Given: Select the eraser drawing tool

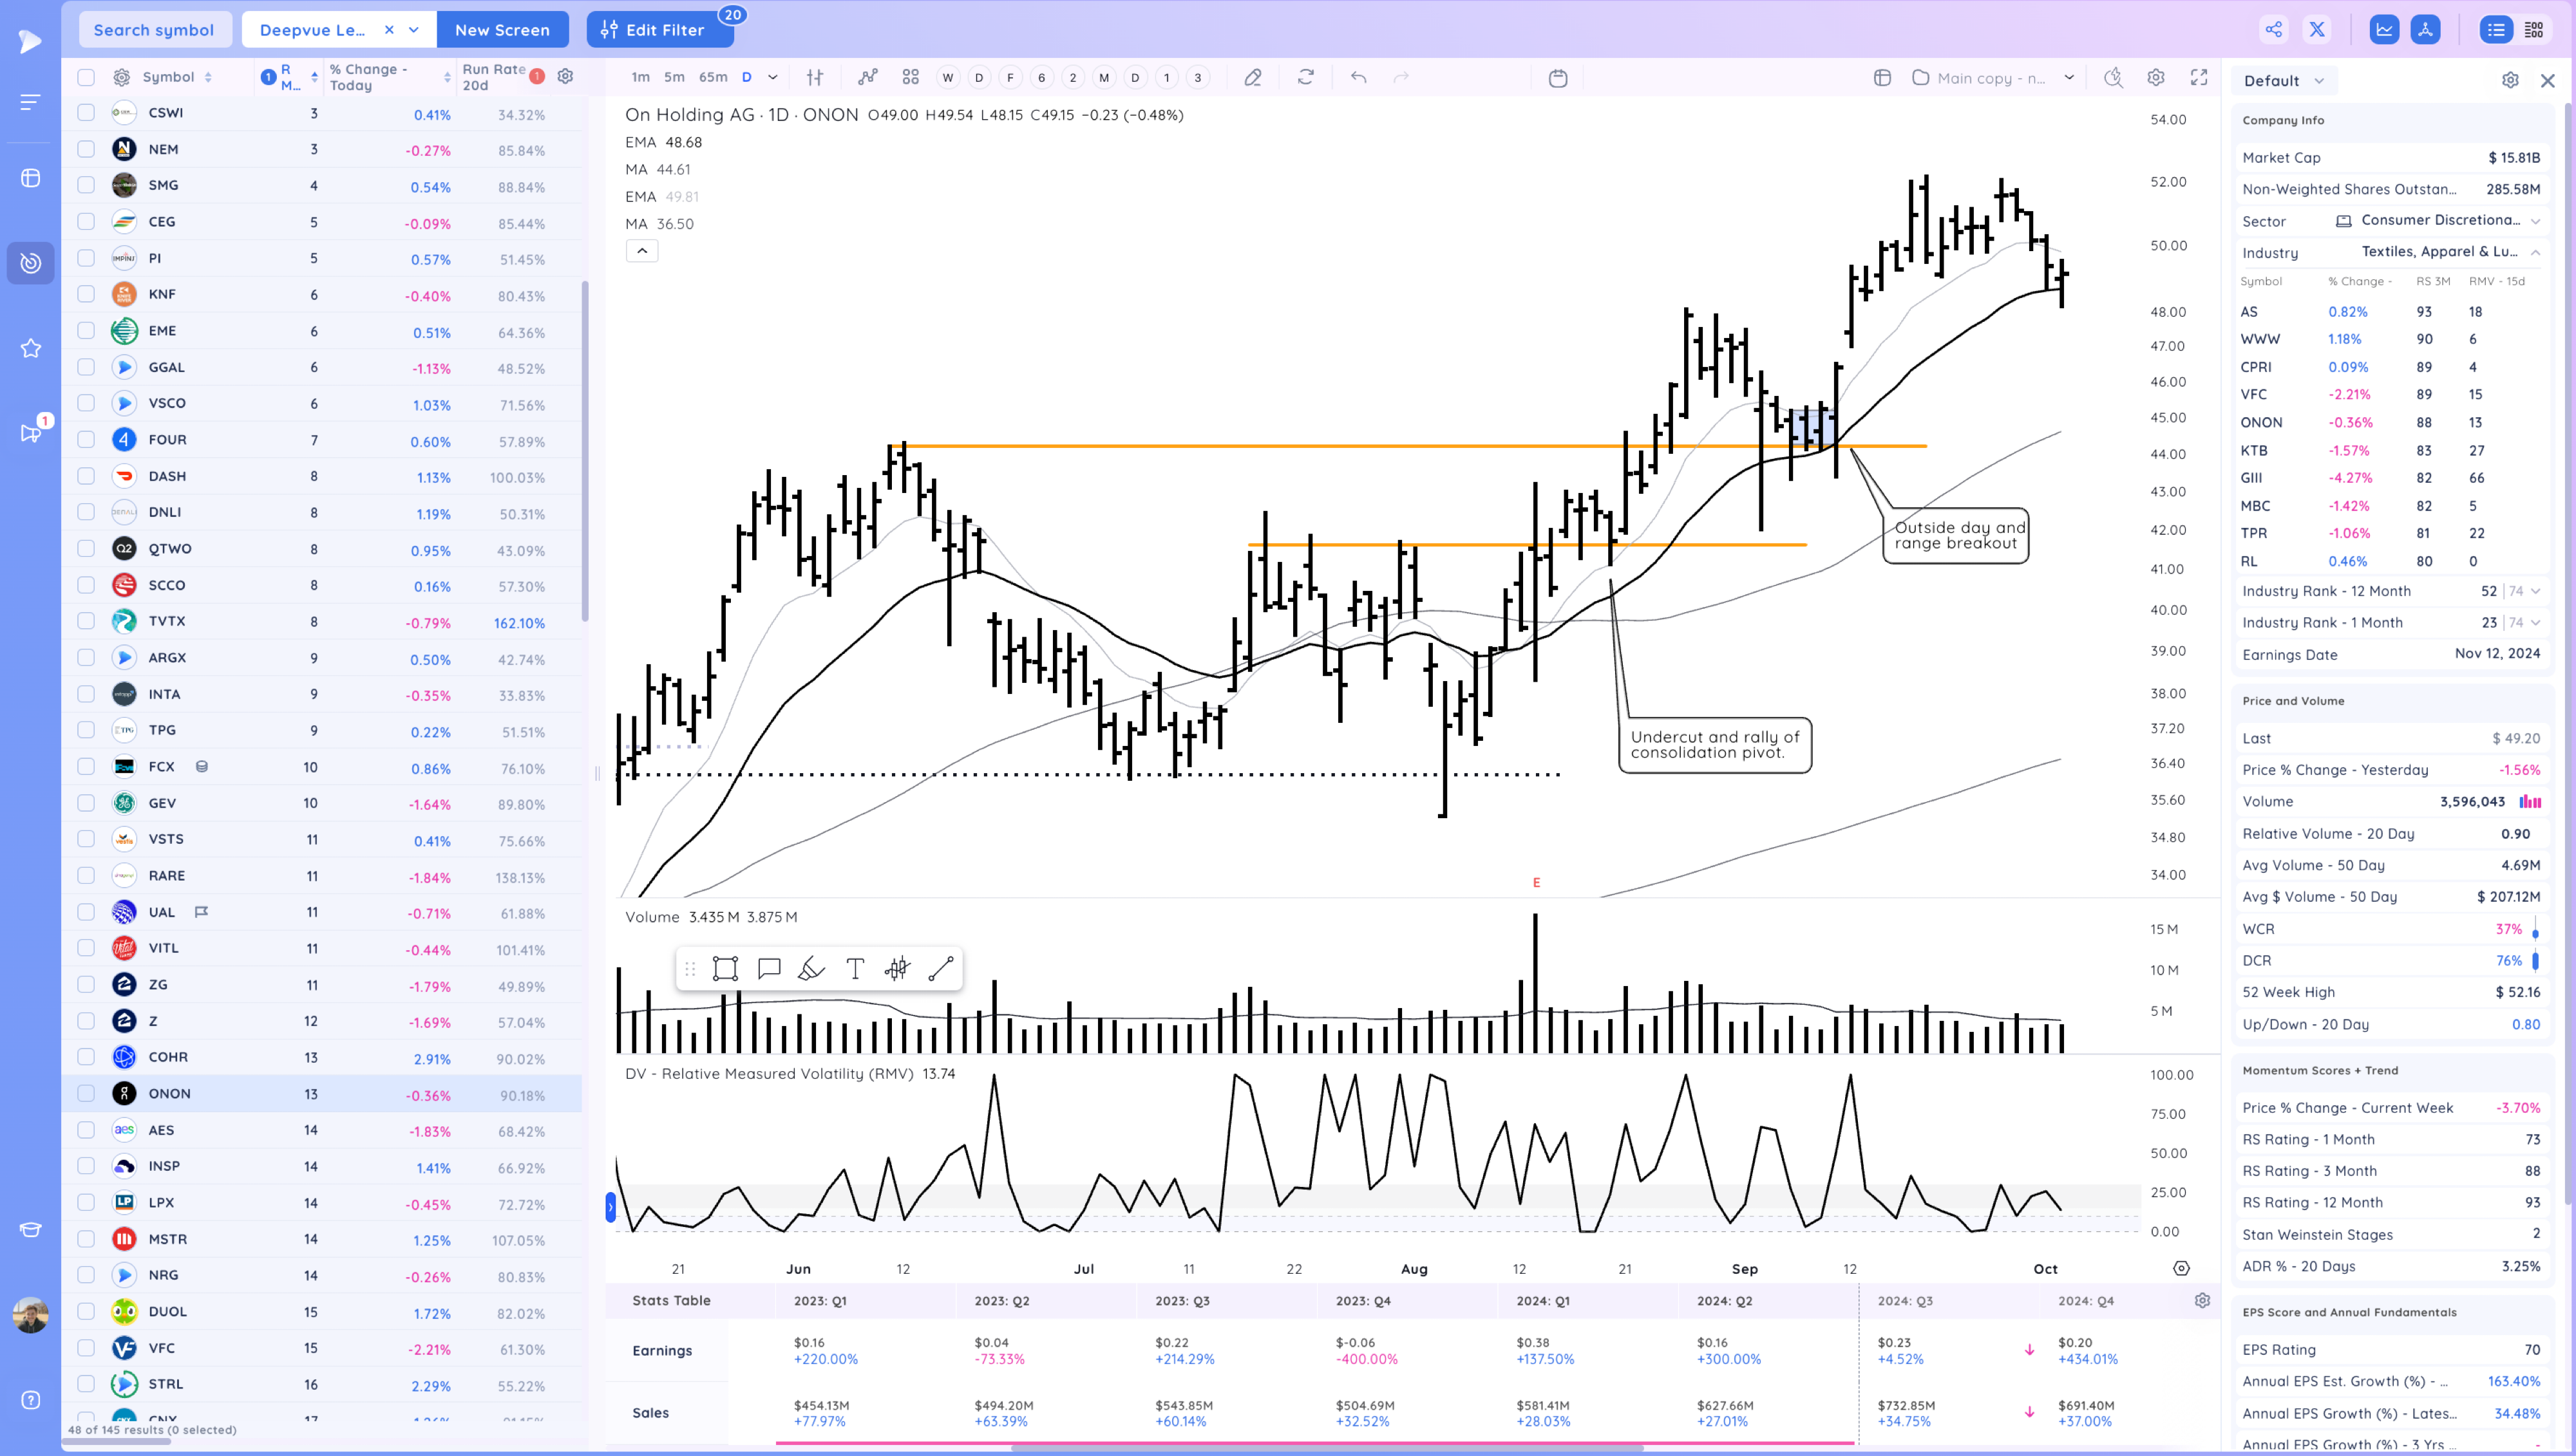Looking at the screenshot, I should tap(1253, 78).
